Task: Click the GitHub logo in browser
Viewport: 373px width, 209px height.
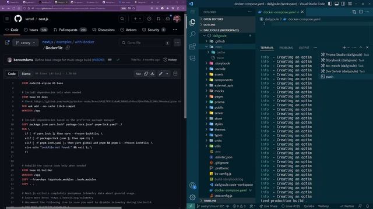Action: 18,19
